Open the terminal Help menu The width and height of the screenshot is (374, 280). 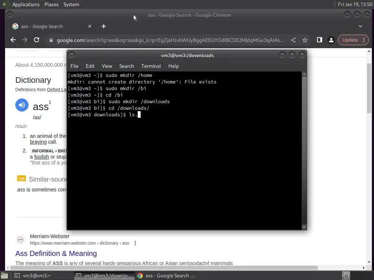tap(173, 66)
